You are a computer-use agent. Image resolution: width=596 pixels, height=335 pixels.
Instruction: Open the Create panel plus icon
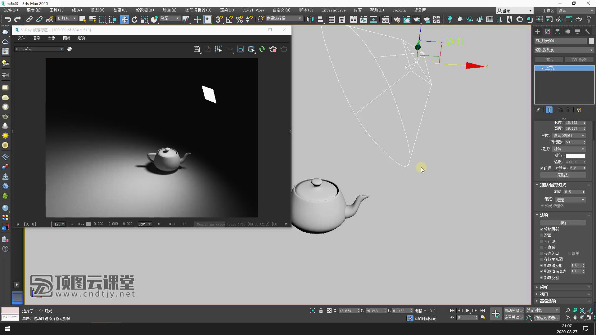coord(538,32)
